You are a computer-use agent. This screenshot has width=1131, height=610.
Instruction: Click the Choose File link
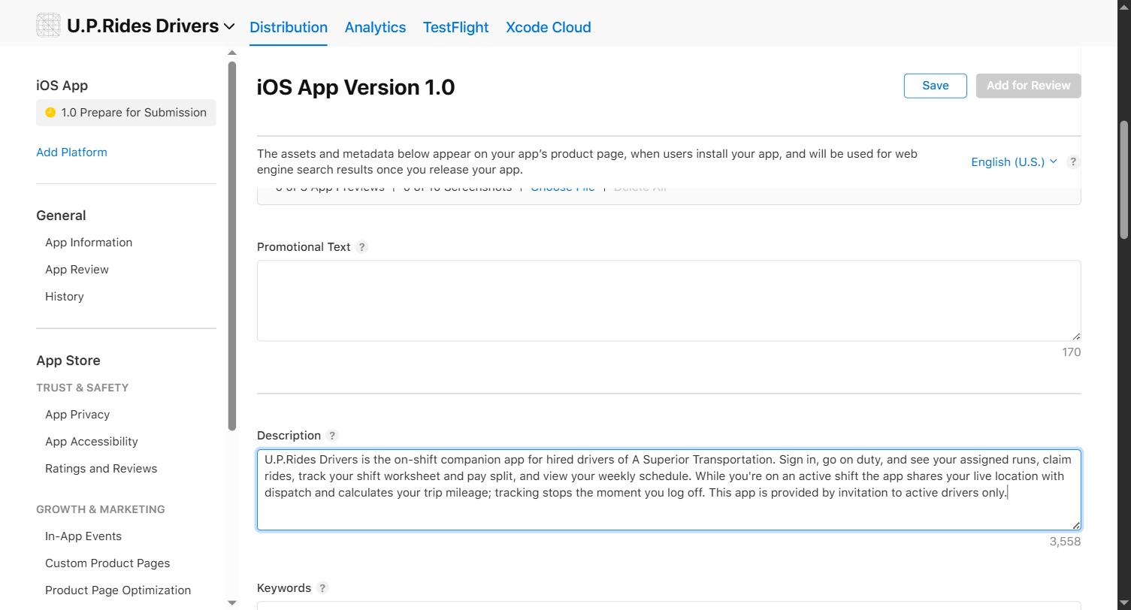pyautogui.click(x=563, y=189)
